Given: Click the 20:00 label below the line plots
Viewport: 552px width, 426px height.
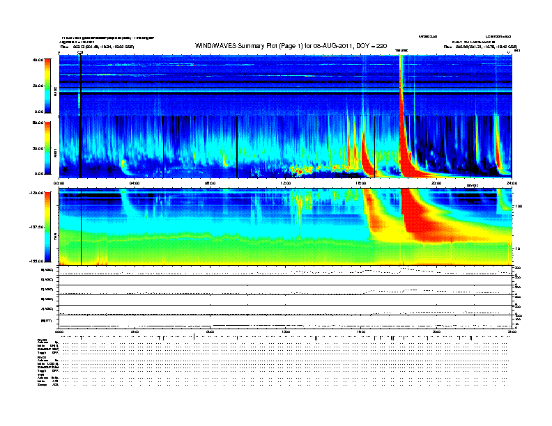Looking at the screenshot, I should click(x=436, y=331).
